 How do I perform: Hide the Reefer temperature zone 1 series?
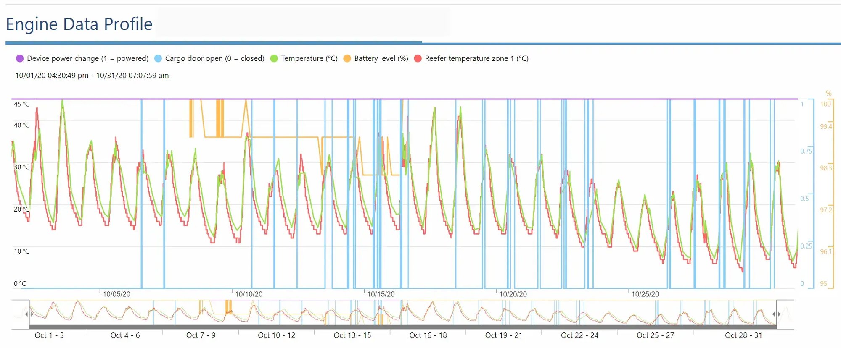[476, 58]
